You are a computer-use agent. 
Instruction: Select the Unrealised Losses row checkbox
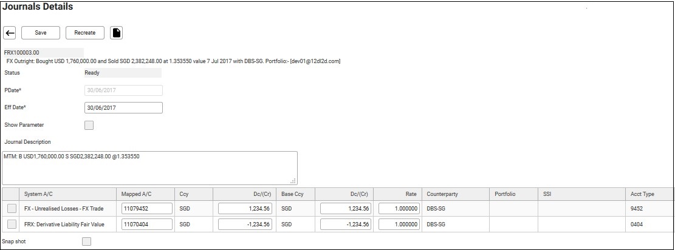coord(12,209)
